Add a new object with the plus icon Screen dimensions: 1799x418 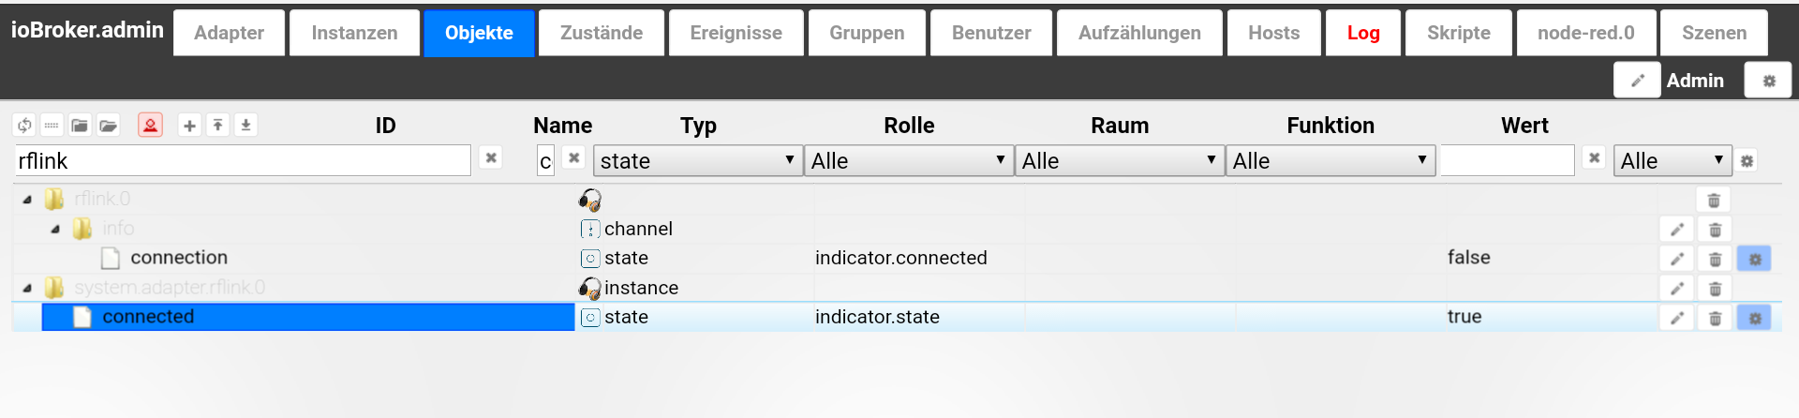189,125
